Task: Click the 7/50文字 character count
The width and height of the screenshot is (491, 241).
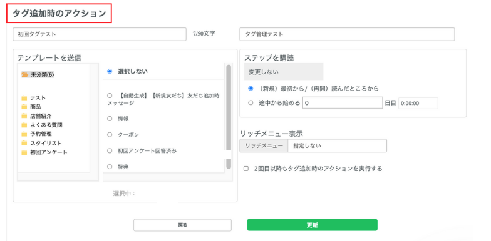Action: pyautogui.click(x=204, y=33)
